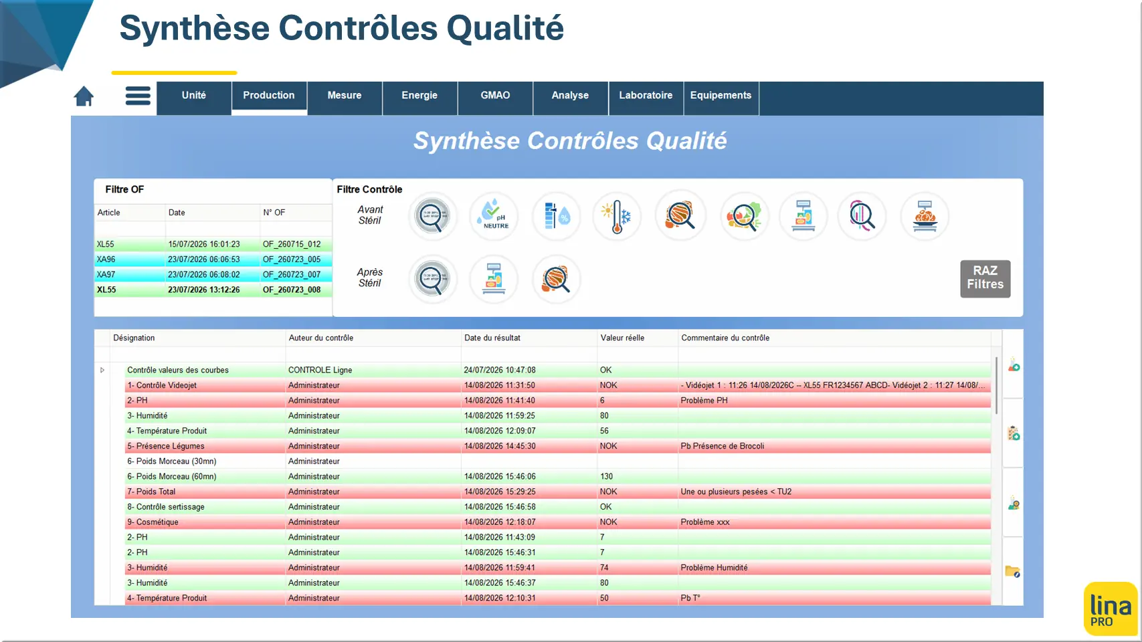The height and width of the screenshot is (642, 1142).
Task: Click the flask with medal icon
Action: (x=1014, y=503)
